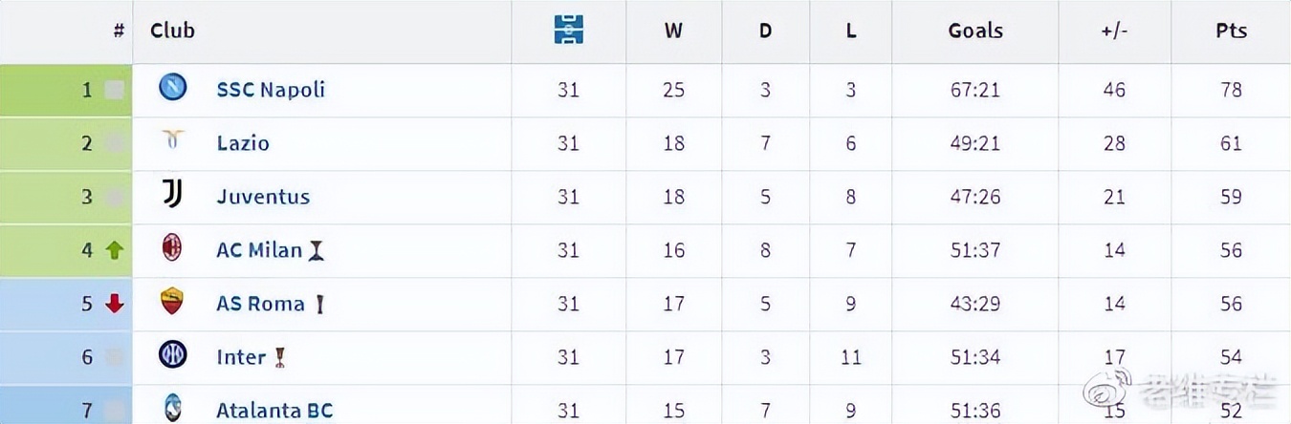
Task: Sort table by Pts column header
Action: 1231,31
